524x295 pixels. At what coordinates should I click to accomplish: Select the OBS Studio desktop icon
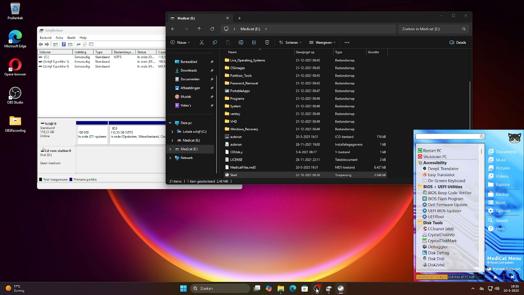tap(15, 95)
